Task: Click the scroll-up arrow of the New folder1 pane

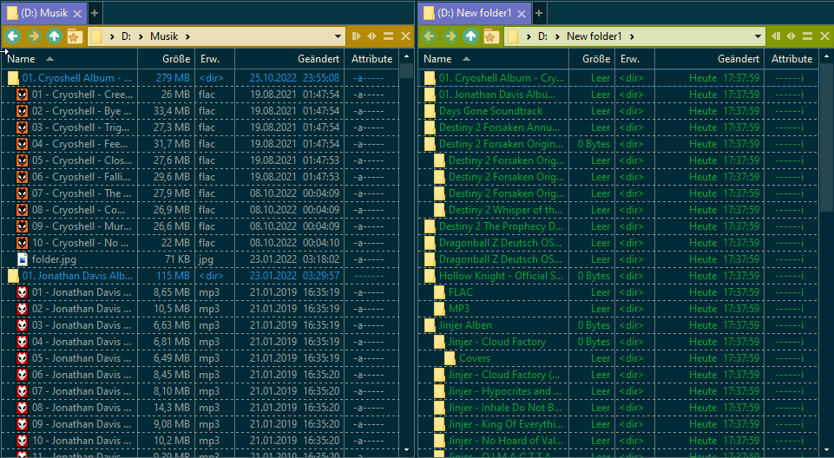Action: coord(826,56)
